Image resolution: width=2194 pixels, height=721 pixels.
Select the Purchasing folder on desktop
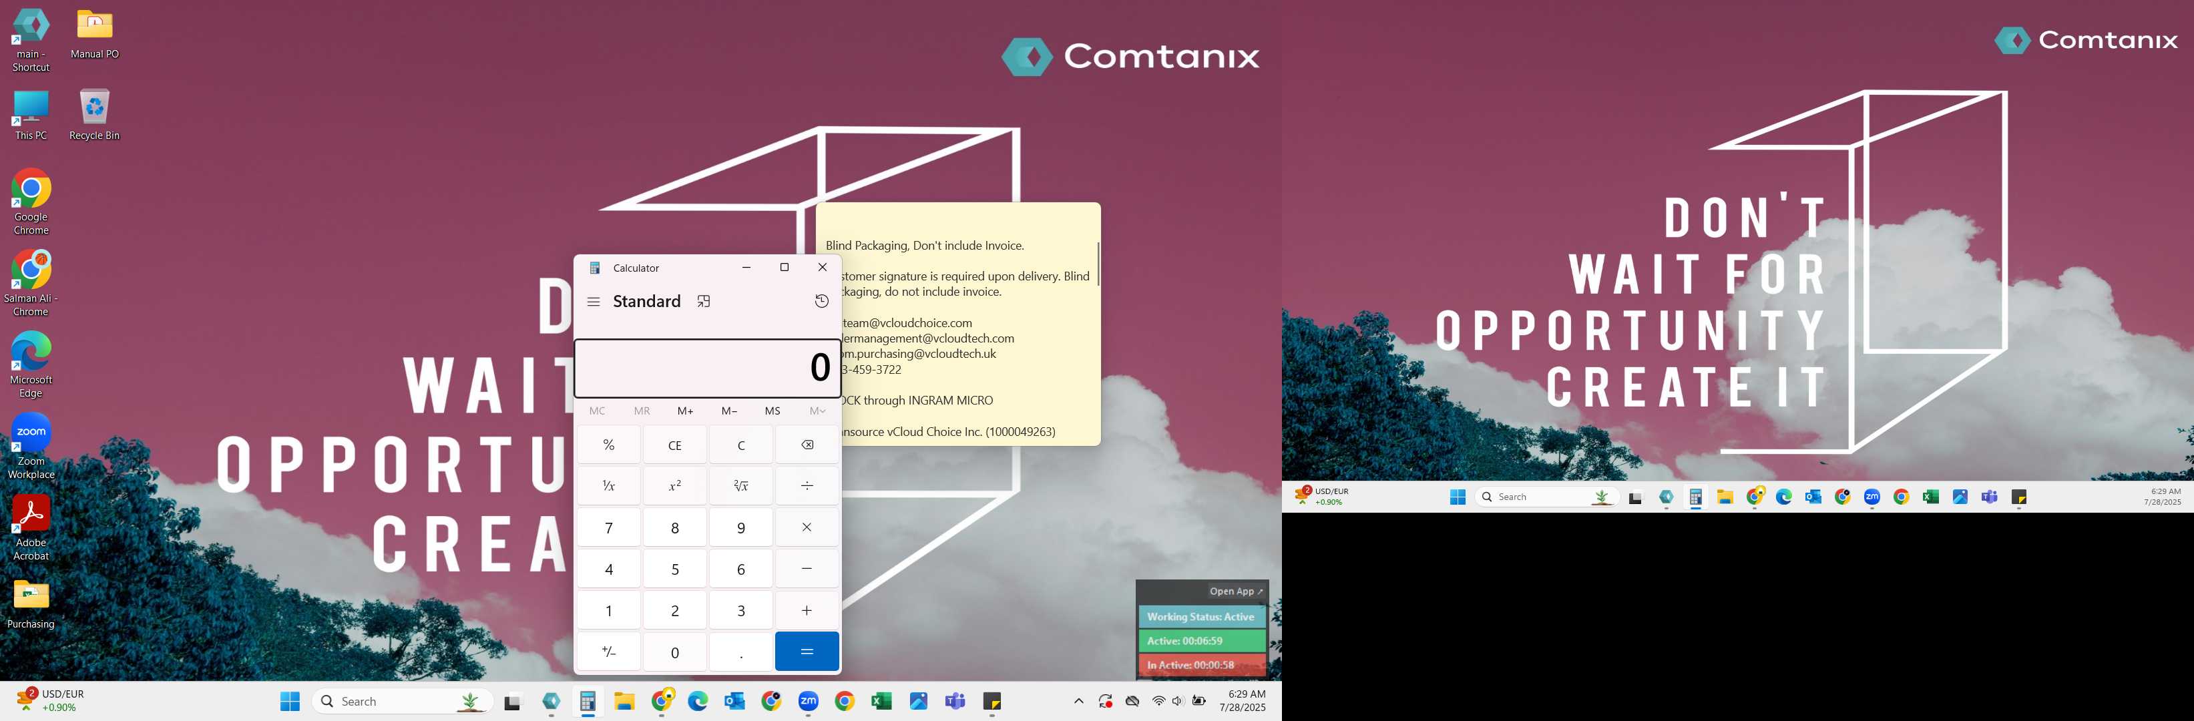(31, 604)
